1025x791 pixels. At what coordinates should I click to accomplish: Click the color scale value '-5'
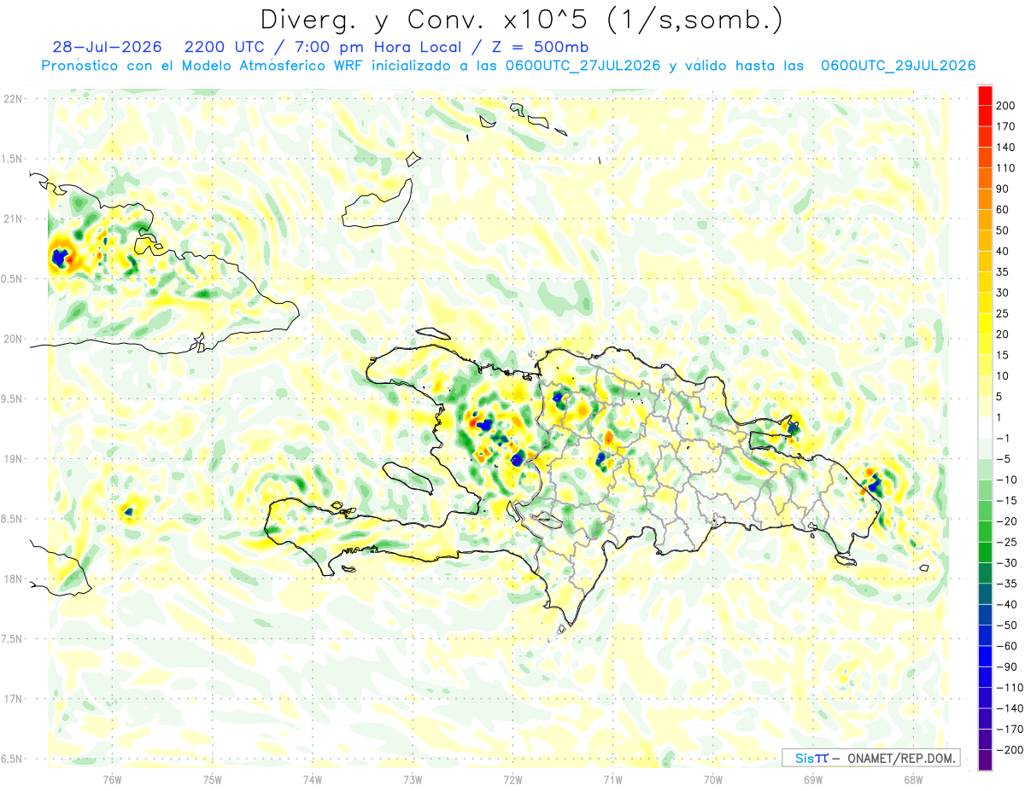coord(1005,459)
